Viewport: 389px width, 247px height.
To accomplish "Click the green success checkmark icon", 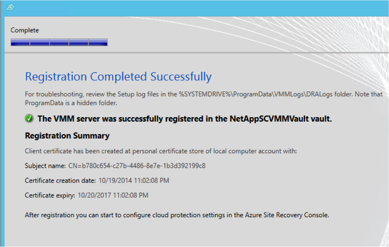I will [29, 118].
